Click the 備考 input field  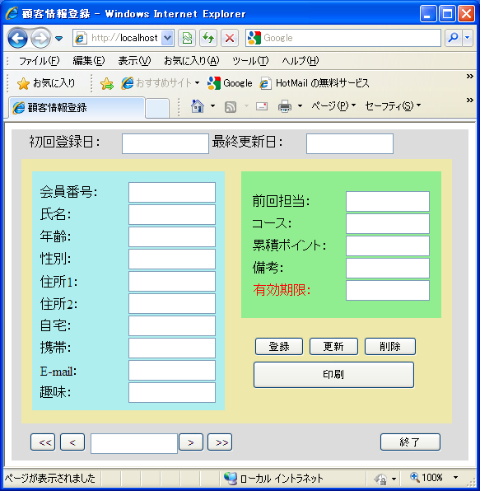(388, 269)
